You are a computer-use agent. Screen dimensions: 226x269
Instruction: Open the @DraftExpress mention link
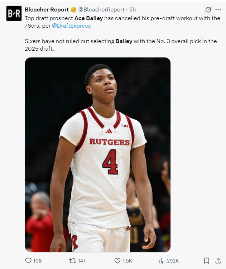point(71,26)
